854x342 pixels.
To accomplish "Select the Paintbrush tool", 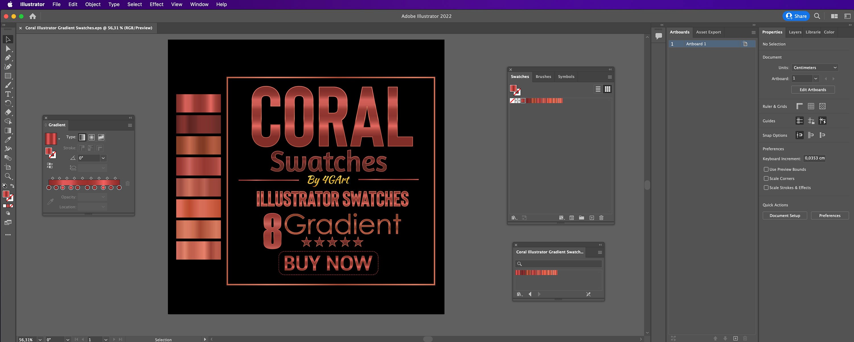I will pyautogui.click(x=8, y=85).
